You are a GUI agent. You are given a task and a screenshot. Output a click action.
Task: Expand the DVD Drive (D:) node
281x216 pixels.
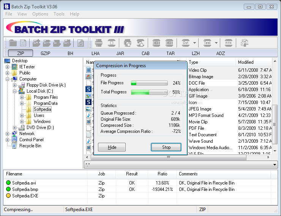(x=15, y=128)
